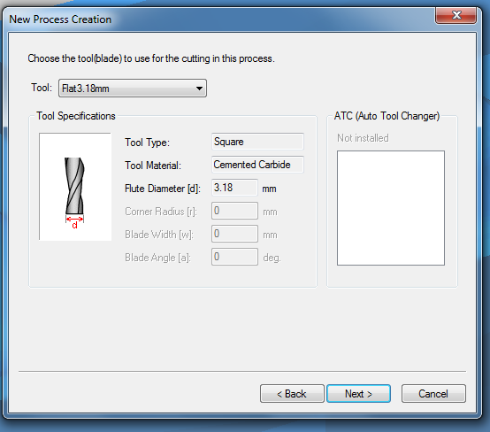Click the 'ATC (Auto Tool Changer)' group label
The width and height of the screenshot is (490, 432).
pos(387,116)
